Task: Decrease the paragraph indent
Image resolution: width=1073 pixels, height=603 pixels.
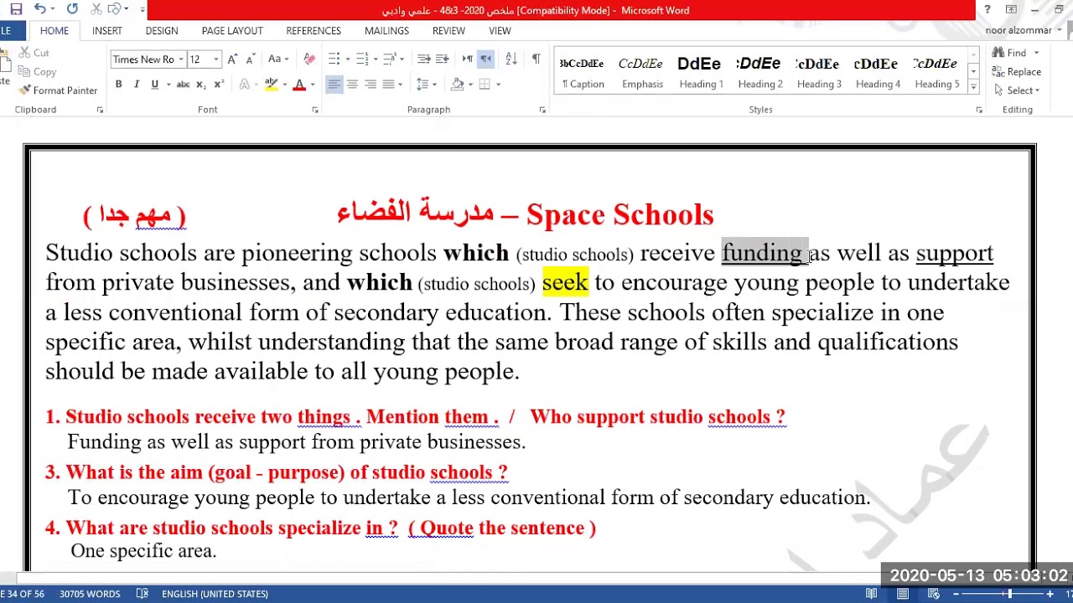Action: pyautogui.click(x=423, y=59)
